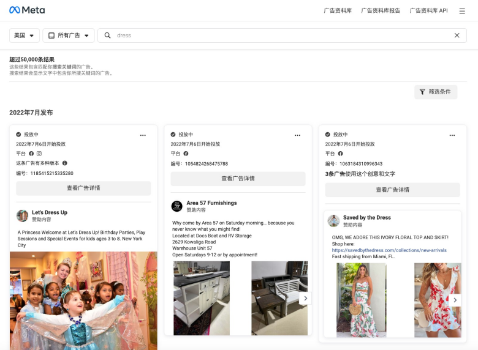Open the red floral romper image
This screenshot has width=478, height=350.
click(x=438, y=300)
